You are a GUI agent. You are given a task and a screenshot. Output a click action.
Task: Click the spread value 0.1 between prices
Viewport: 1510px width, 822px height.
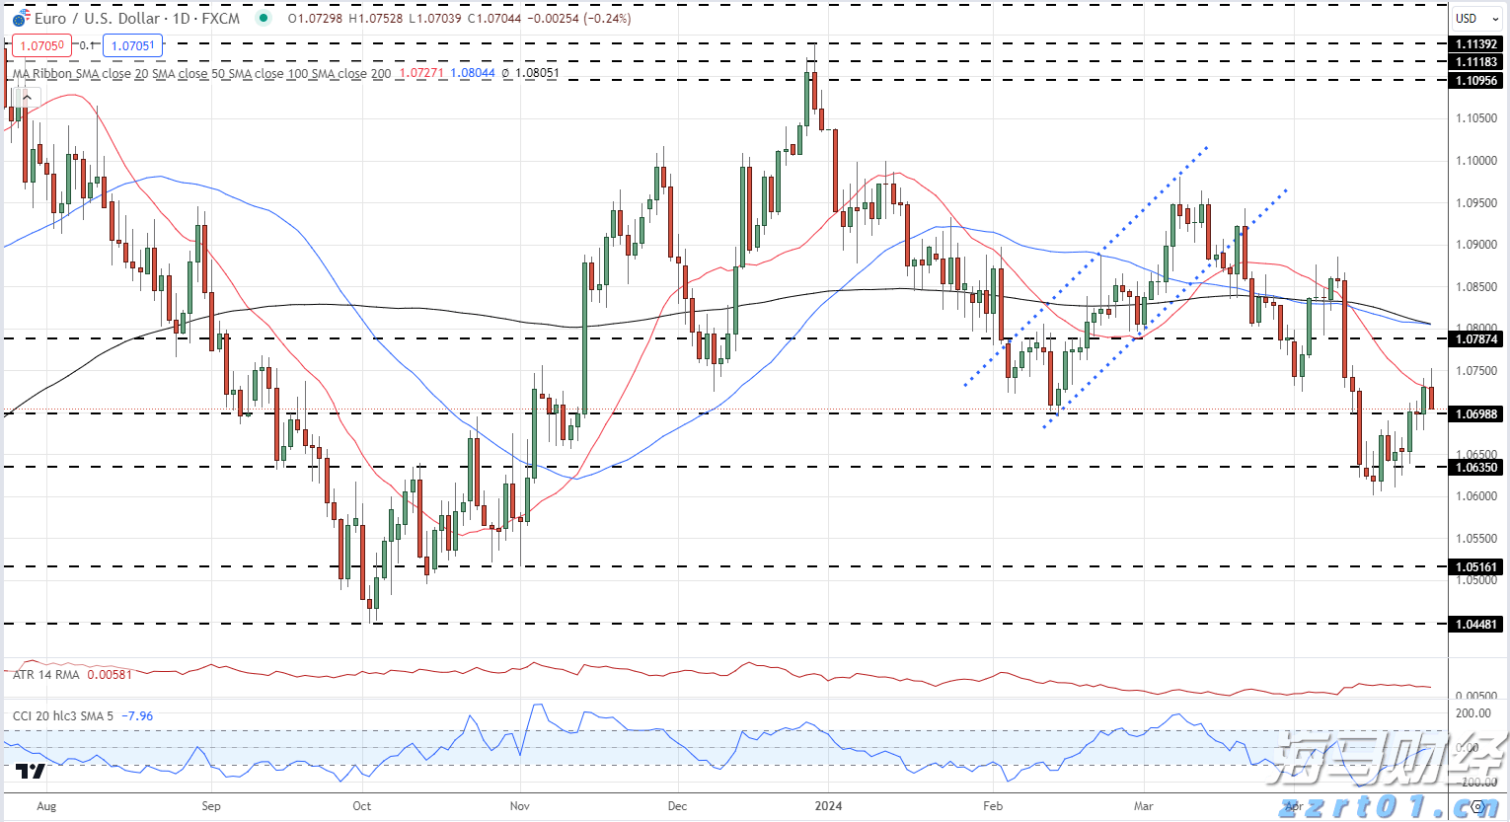[x=87, y=45]
